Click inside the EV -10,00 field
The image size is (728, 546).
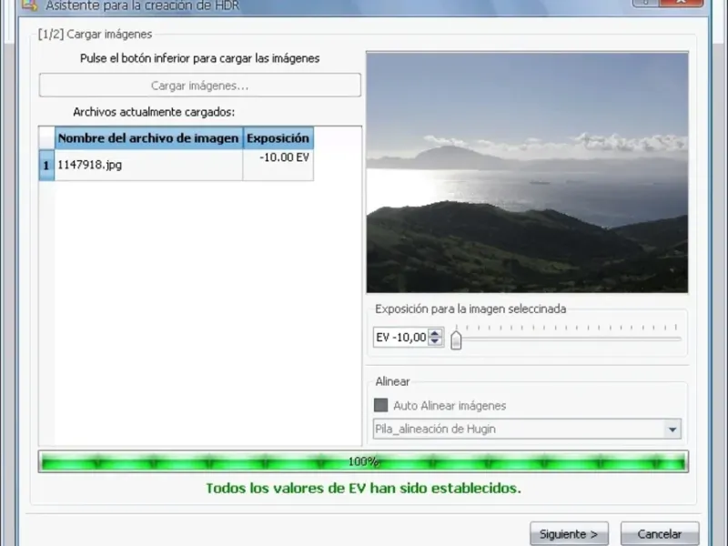tap(401, 338)
